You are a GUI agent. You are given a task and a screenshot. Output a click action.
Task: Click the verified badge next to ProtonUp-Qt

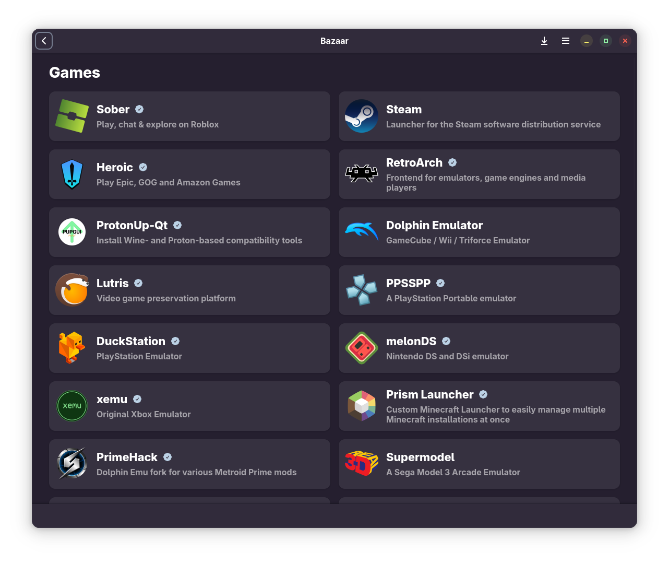coord(177,225)
